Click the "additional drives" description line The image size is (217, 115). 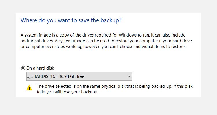coord(106,41)
